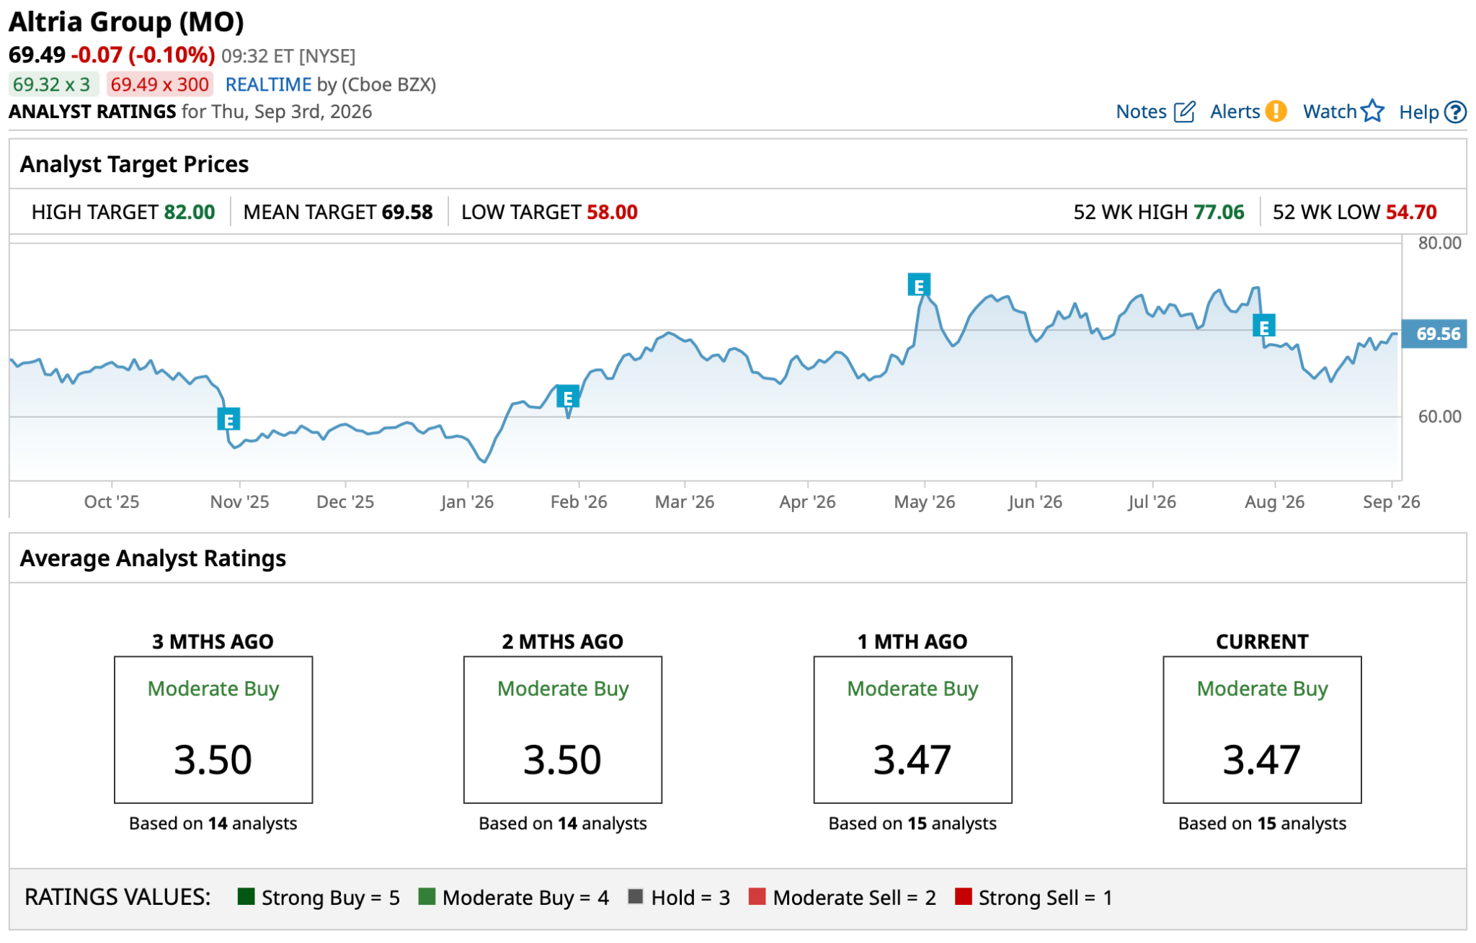Click the green Moderate Buy legend swatch

427,896
